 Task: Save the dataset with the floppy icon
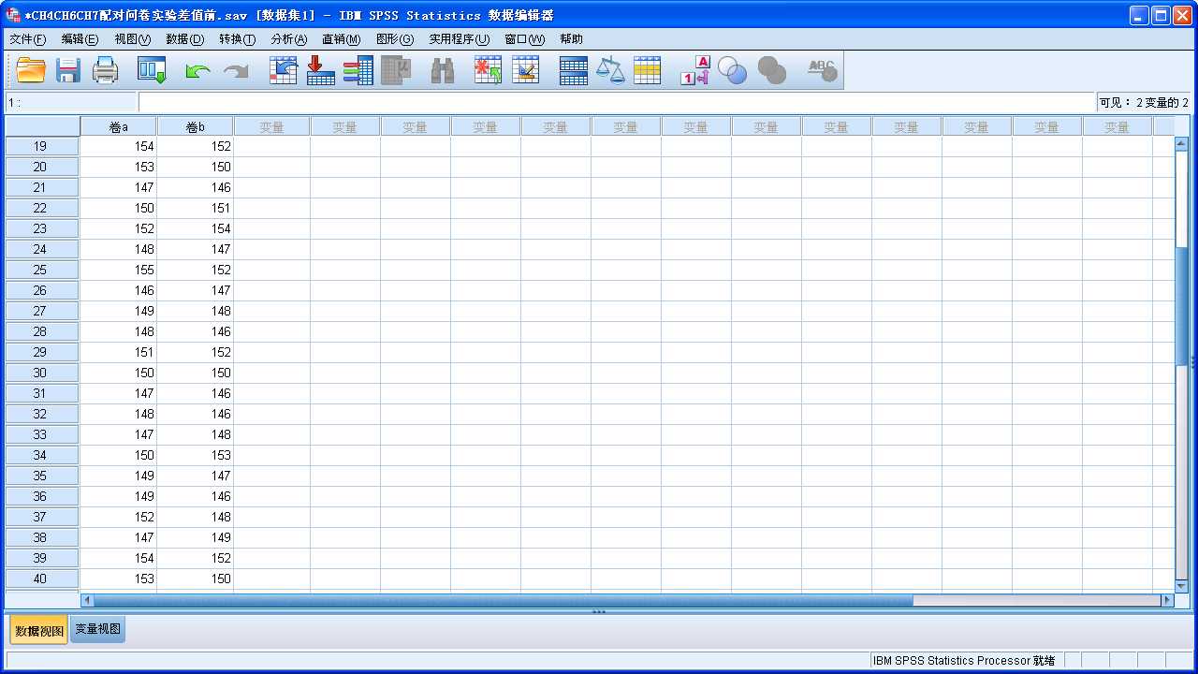[x=68, y=71]
